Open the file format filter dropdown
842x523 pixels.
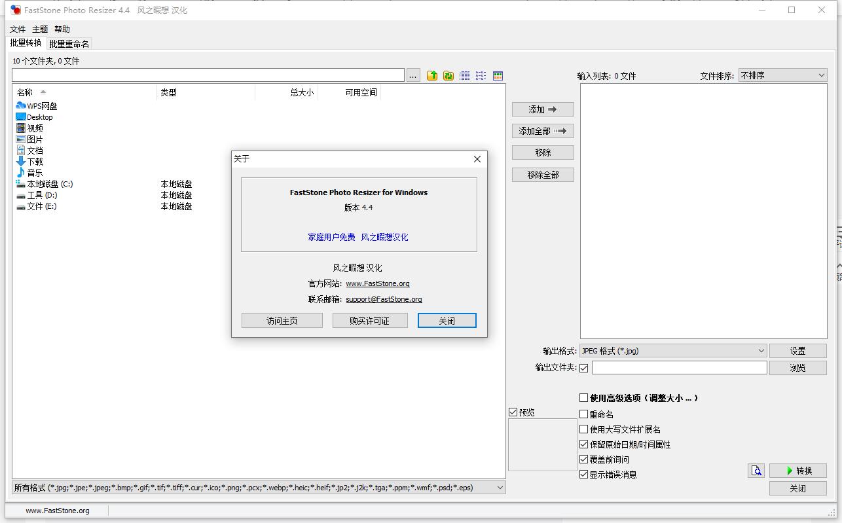point(259,488)
